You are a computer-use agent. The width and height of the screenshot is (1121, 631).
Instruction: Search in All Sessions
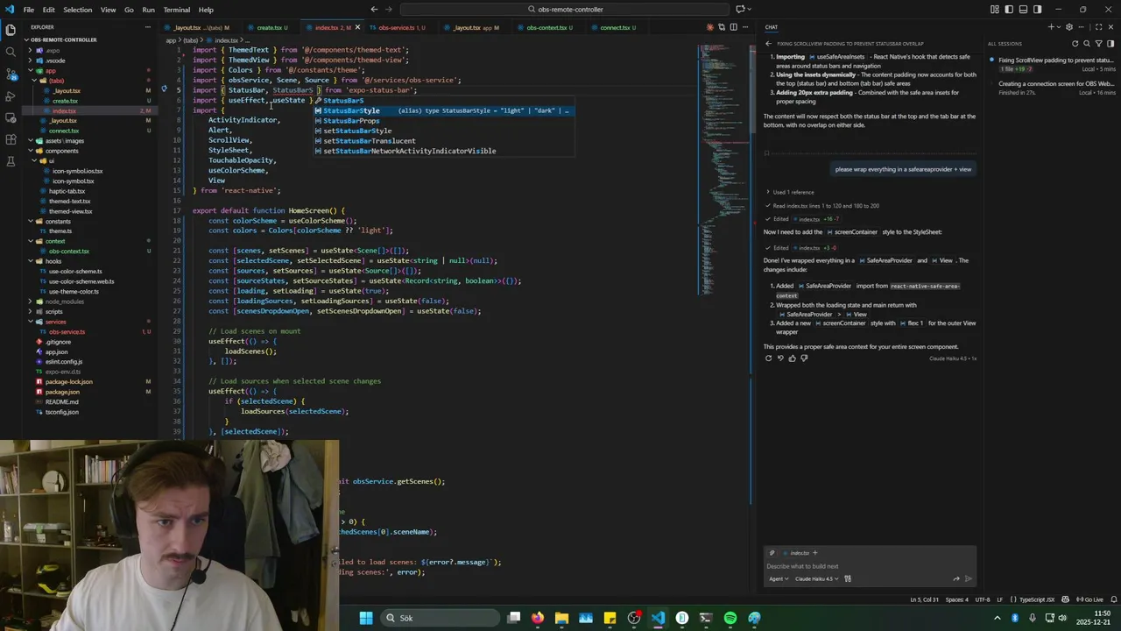(1087, 43)
